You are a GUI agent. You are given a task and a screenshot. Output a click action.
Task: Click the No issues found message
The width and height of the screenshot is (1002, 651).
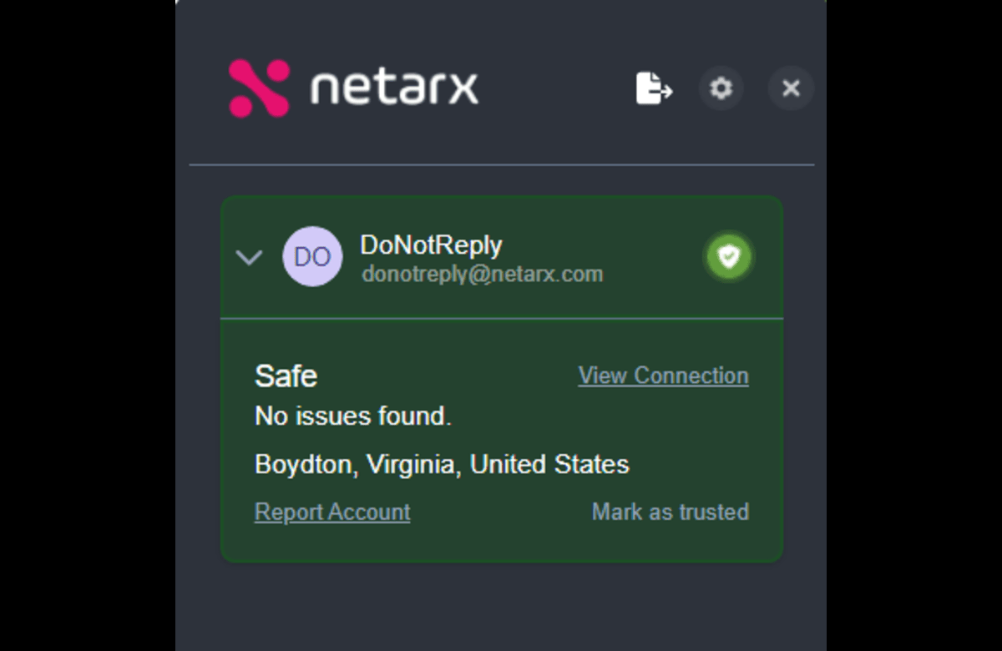[x=352, y=416]
